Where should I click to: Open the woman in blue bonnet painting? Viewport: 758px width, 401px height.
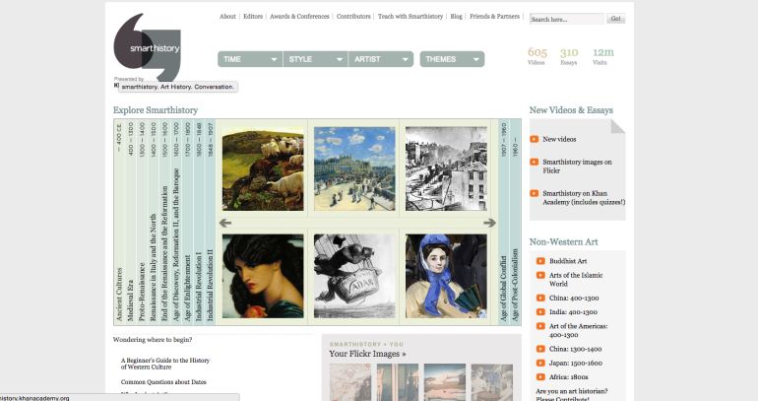click(446, 275)
